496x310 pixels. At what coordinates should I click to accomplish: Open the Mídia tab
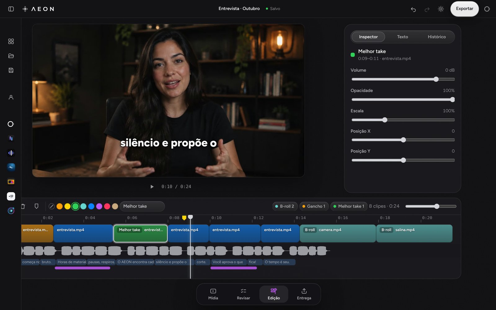[213, 294]
